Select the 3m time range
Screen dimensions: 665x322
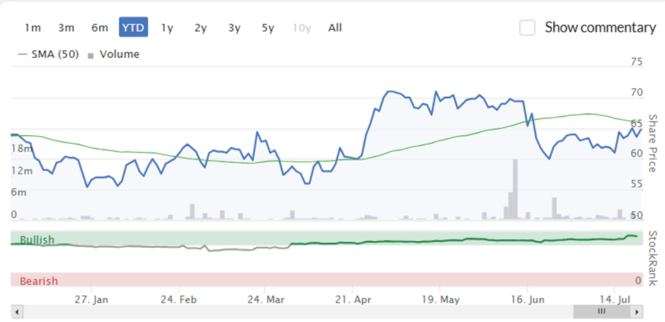(66, 28)
